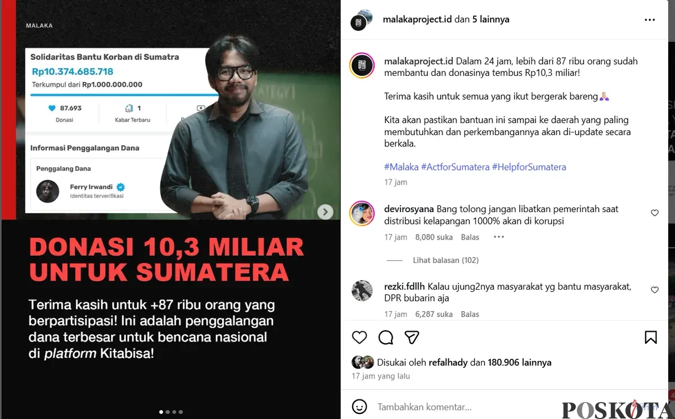Like the post with heart icon
This screenshot has width=675, height=419.
[x=359, y=337]
